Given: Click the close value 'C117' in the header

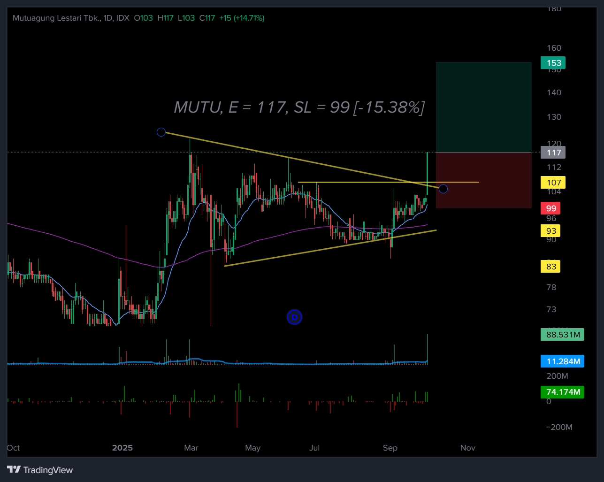Looking at the screenshot, I should click(207, 18).
